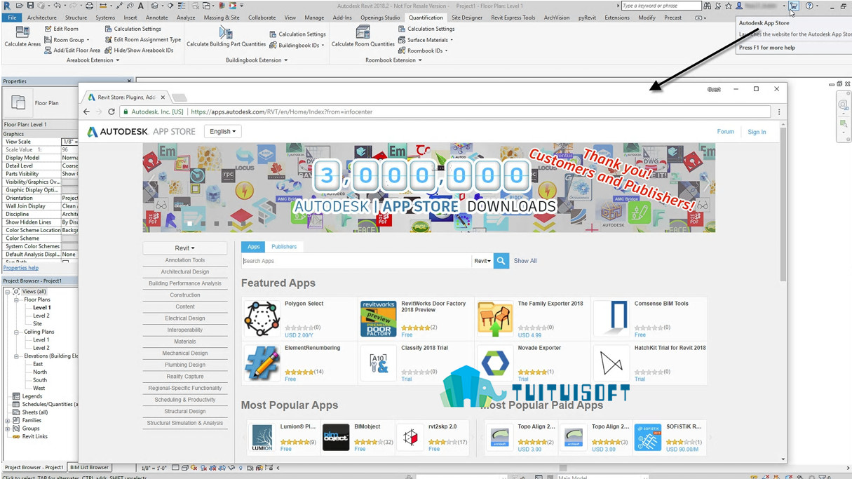Click Calculate Building Part Quantities icon
852x479 pixels.
226,32
